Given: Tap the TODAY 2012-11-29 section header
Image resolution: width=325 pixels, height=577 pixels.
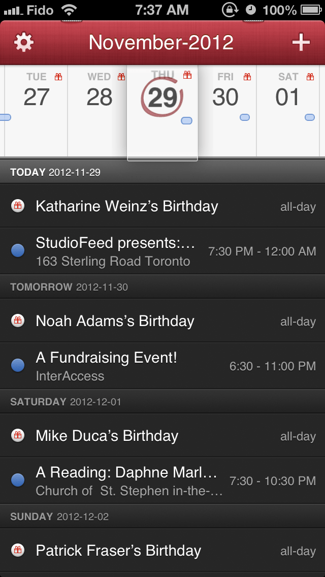Looking at the screenshot, I should [55, 172].
